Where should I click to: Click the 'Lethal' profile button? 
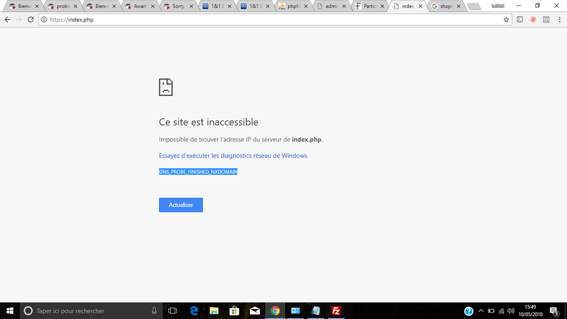pos(498,6)
